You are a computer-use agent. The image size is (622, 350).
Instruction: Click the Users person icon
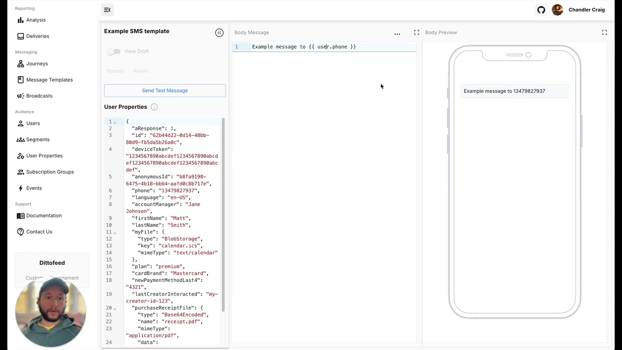[x=20, y=123]
